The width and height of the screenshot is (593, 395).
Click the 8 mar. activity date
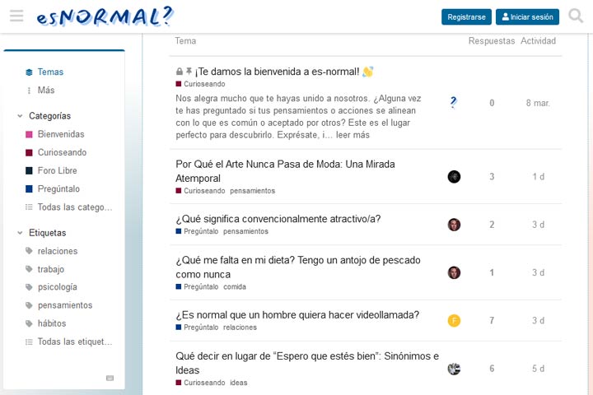[x=538, y=103]
